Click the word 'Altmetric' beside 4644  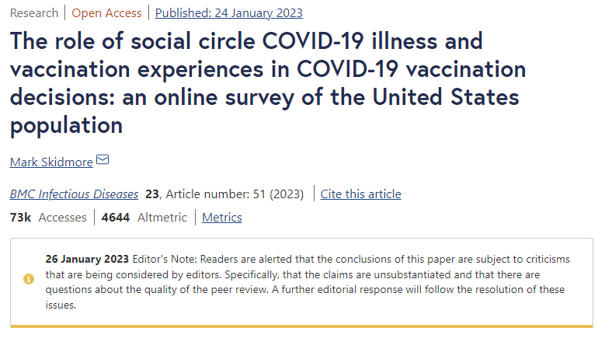[x=162, y=217]
